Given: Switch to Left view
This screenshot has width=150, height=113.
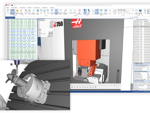Looking at the screenshot, I should coord(48,12).
